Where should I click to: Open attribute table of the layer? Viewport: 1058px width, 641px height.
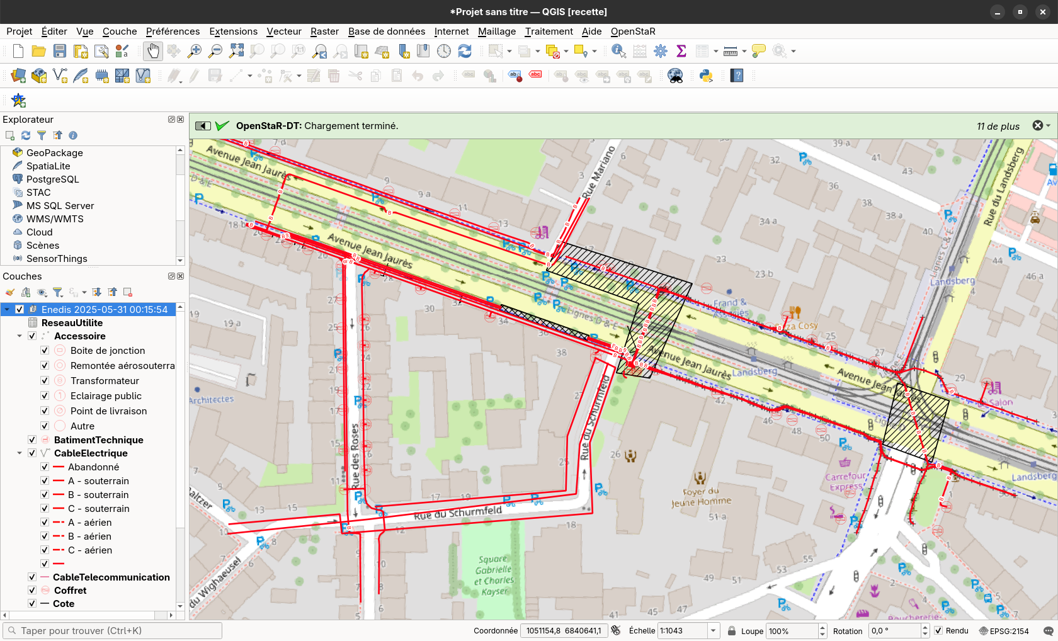701,51
